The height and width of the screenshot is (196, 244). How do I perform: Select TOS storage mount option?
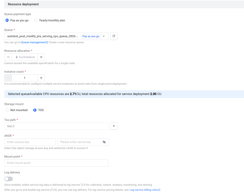[x=35, y=110]
